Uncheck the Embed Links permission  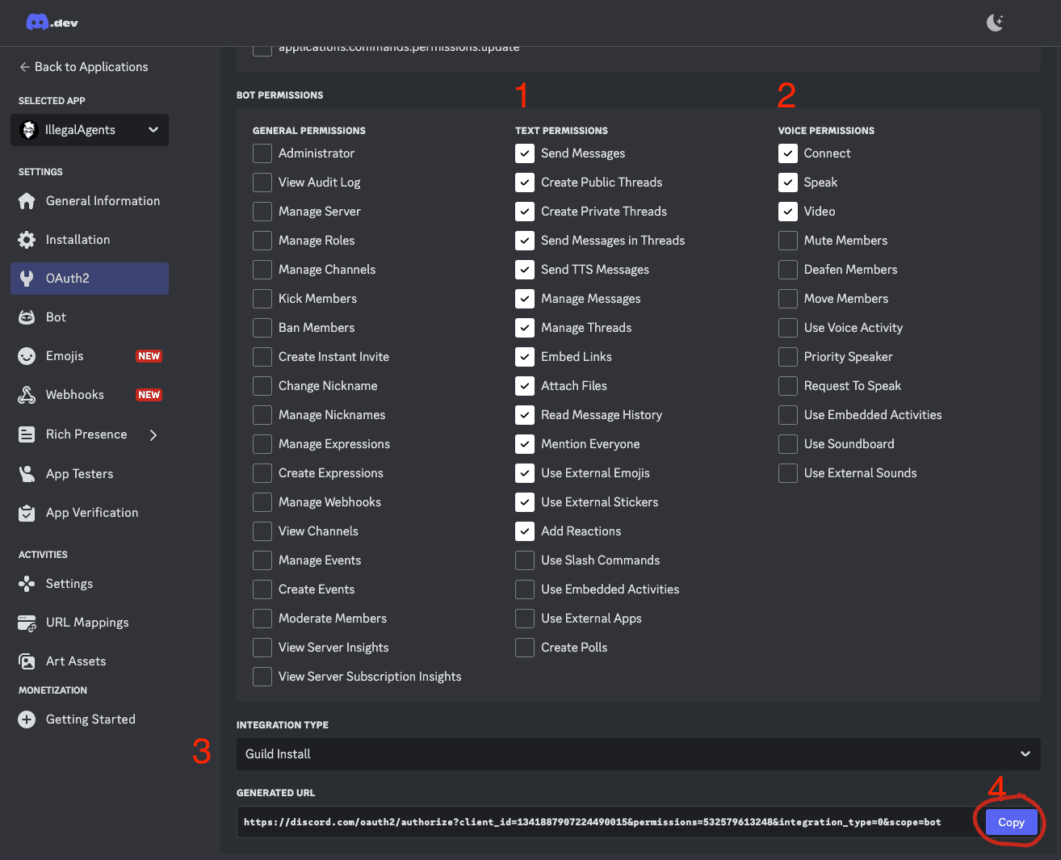pyautogui.click(x=525, y=357)
